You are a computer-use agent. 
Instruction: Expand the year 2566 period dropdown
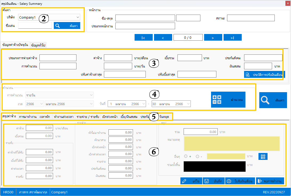35,104
